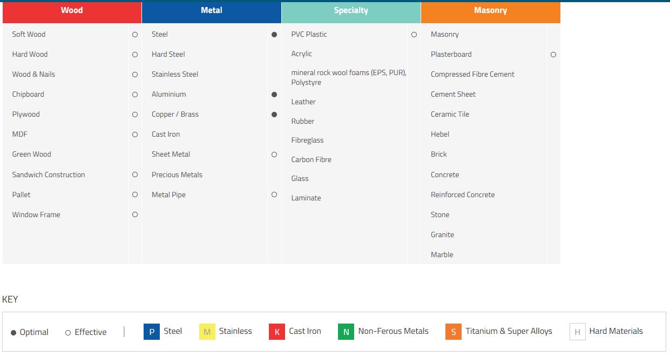Viewport: 670px width, 356px height.
Task: Click the filled dot beside Steel row
Action: point(274,35)
